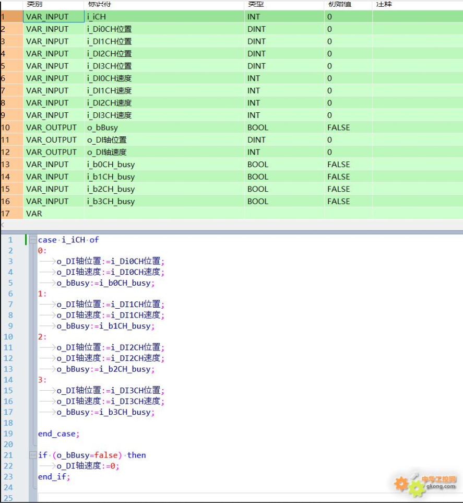Click the if (o_bBusy=false) then line
The height and width of the screenshot is (503, 463).
pos(92,455)
